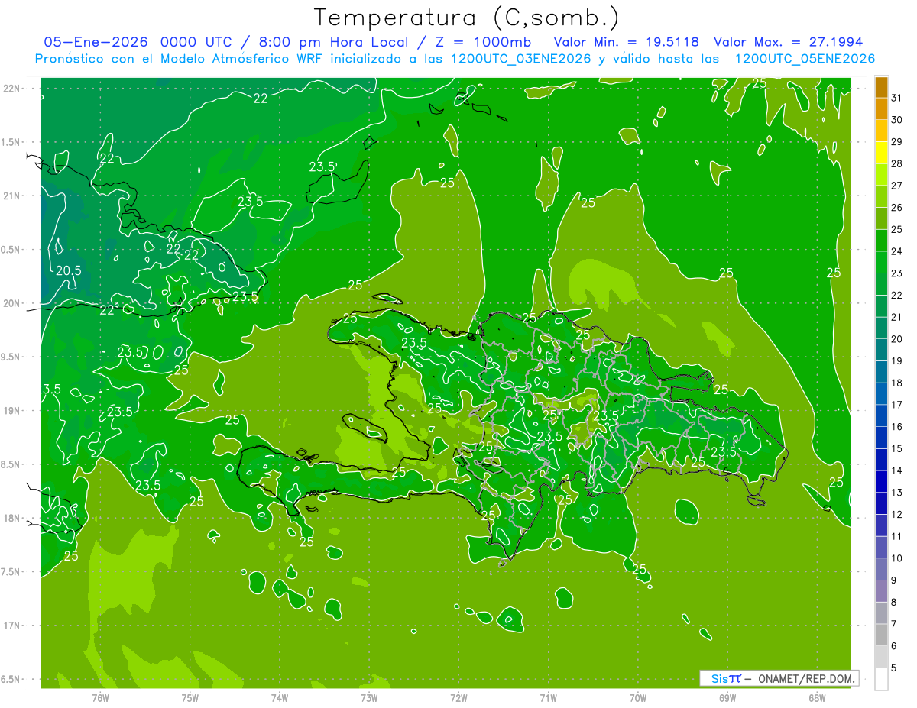Click the '73W' longitude axis label
917x708 pixels.
click(x=369, y=698)
